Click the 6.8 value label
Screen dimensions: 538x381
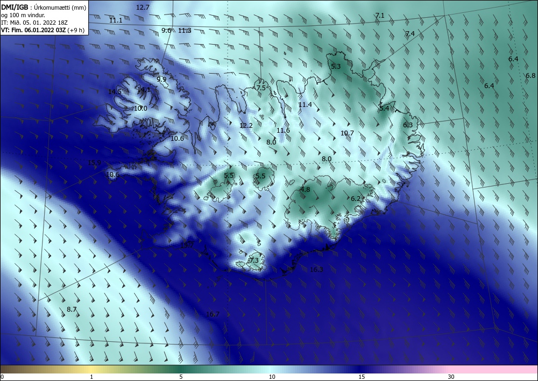point(530,76)
